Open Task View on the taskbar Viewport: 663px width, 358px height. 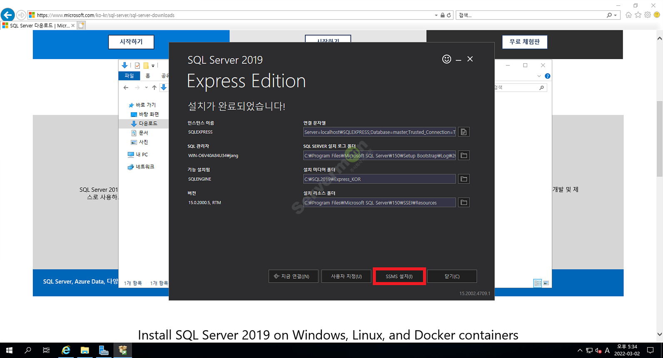[46, 351]
